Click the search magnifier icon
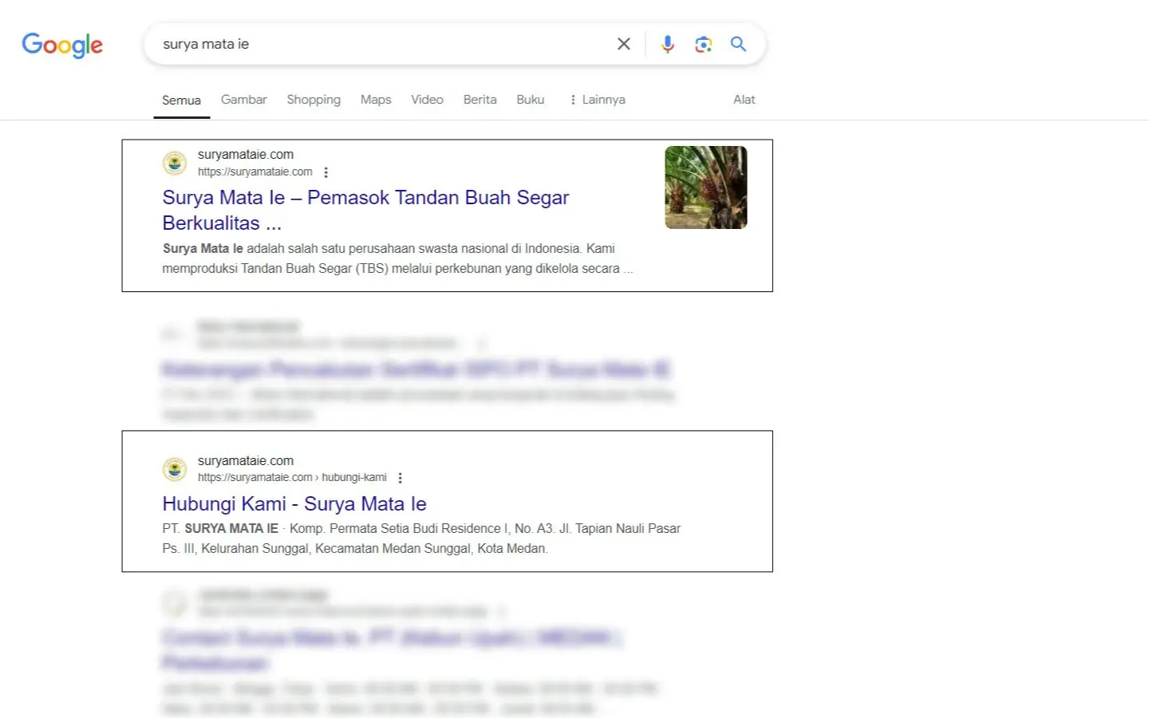The width and height of the screenshot is (1149, 718). pos(737,44)
